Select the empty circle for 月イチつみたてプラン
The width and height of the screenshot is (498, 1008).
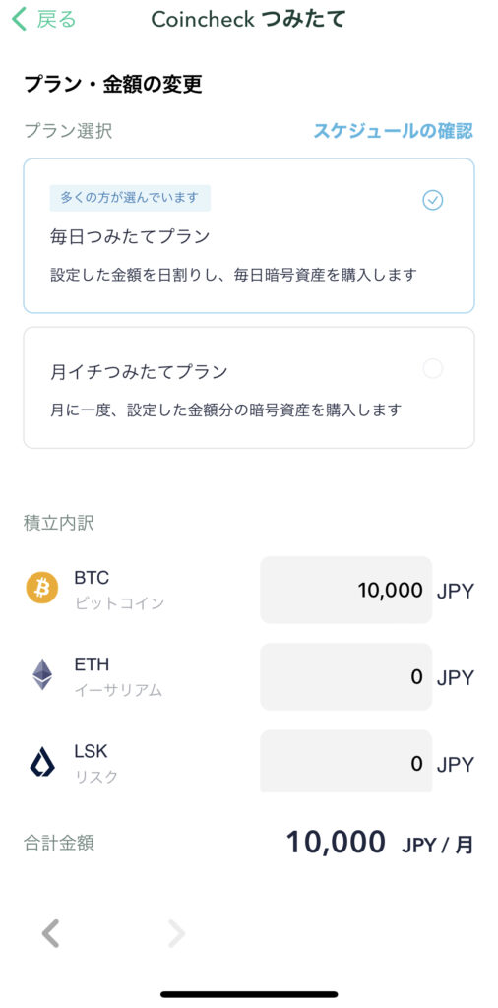point(432,368)
